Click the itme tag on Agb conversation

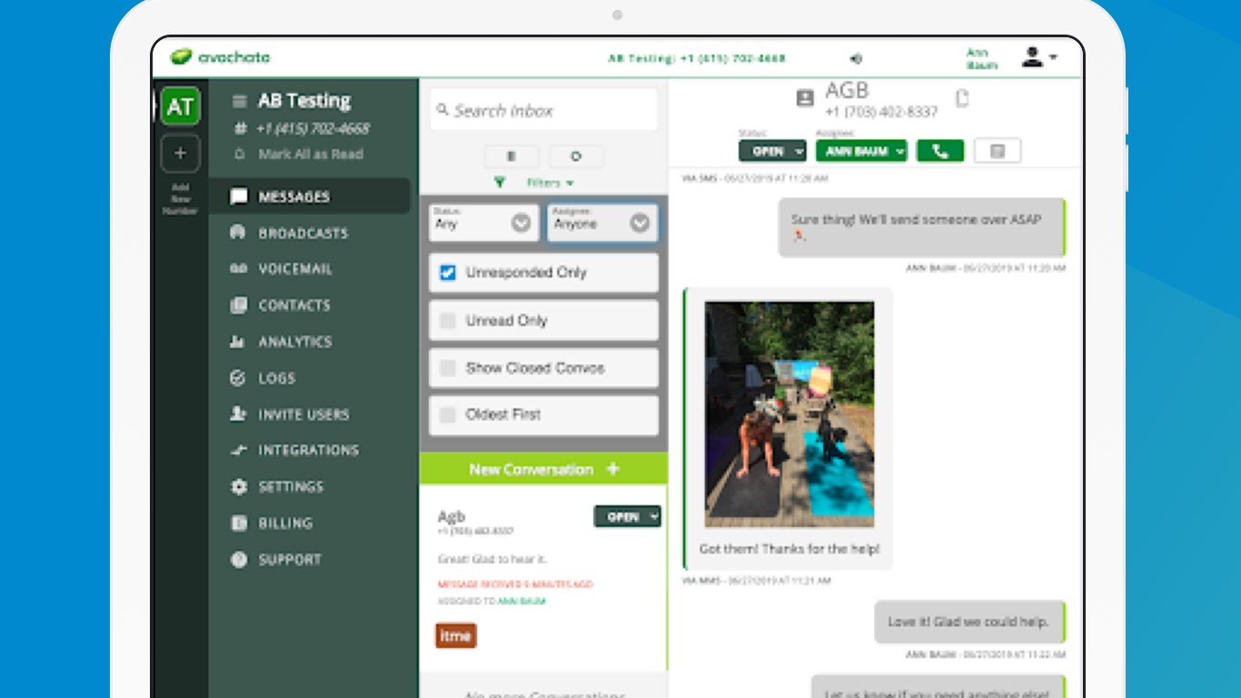456,636
